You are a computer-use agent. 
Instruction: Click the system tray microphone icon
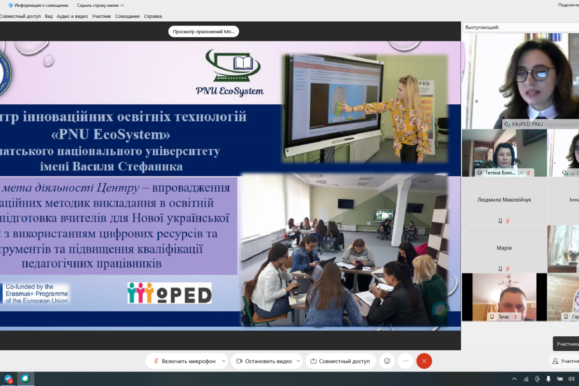[x=549, y=379]
